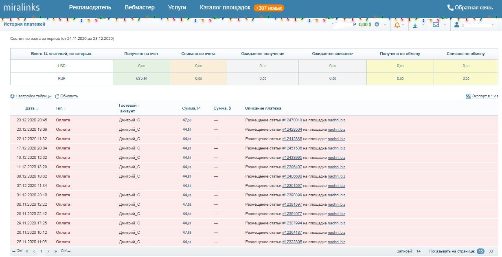Open the Каталог площадок menu
This screenshot has height=257, width=502.
click(225, 7)
